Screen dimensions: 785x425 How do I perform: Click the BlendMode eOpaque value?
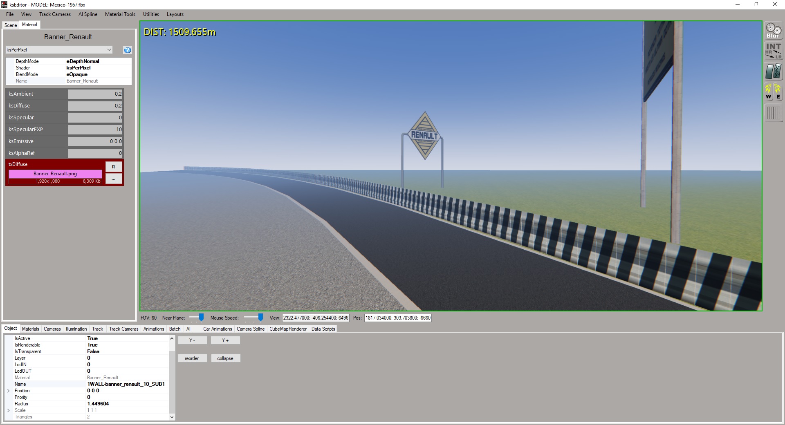(77, 74)
